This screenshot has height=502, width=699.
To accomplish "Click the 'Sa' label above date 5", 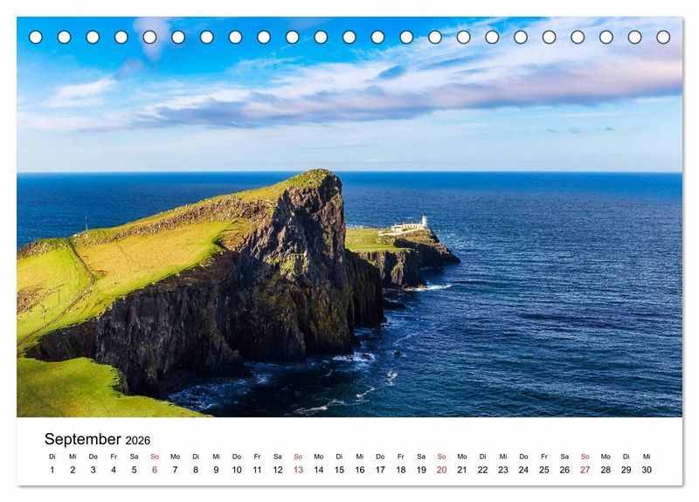I will click(135, 457).
